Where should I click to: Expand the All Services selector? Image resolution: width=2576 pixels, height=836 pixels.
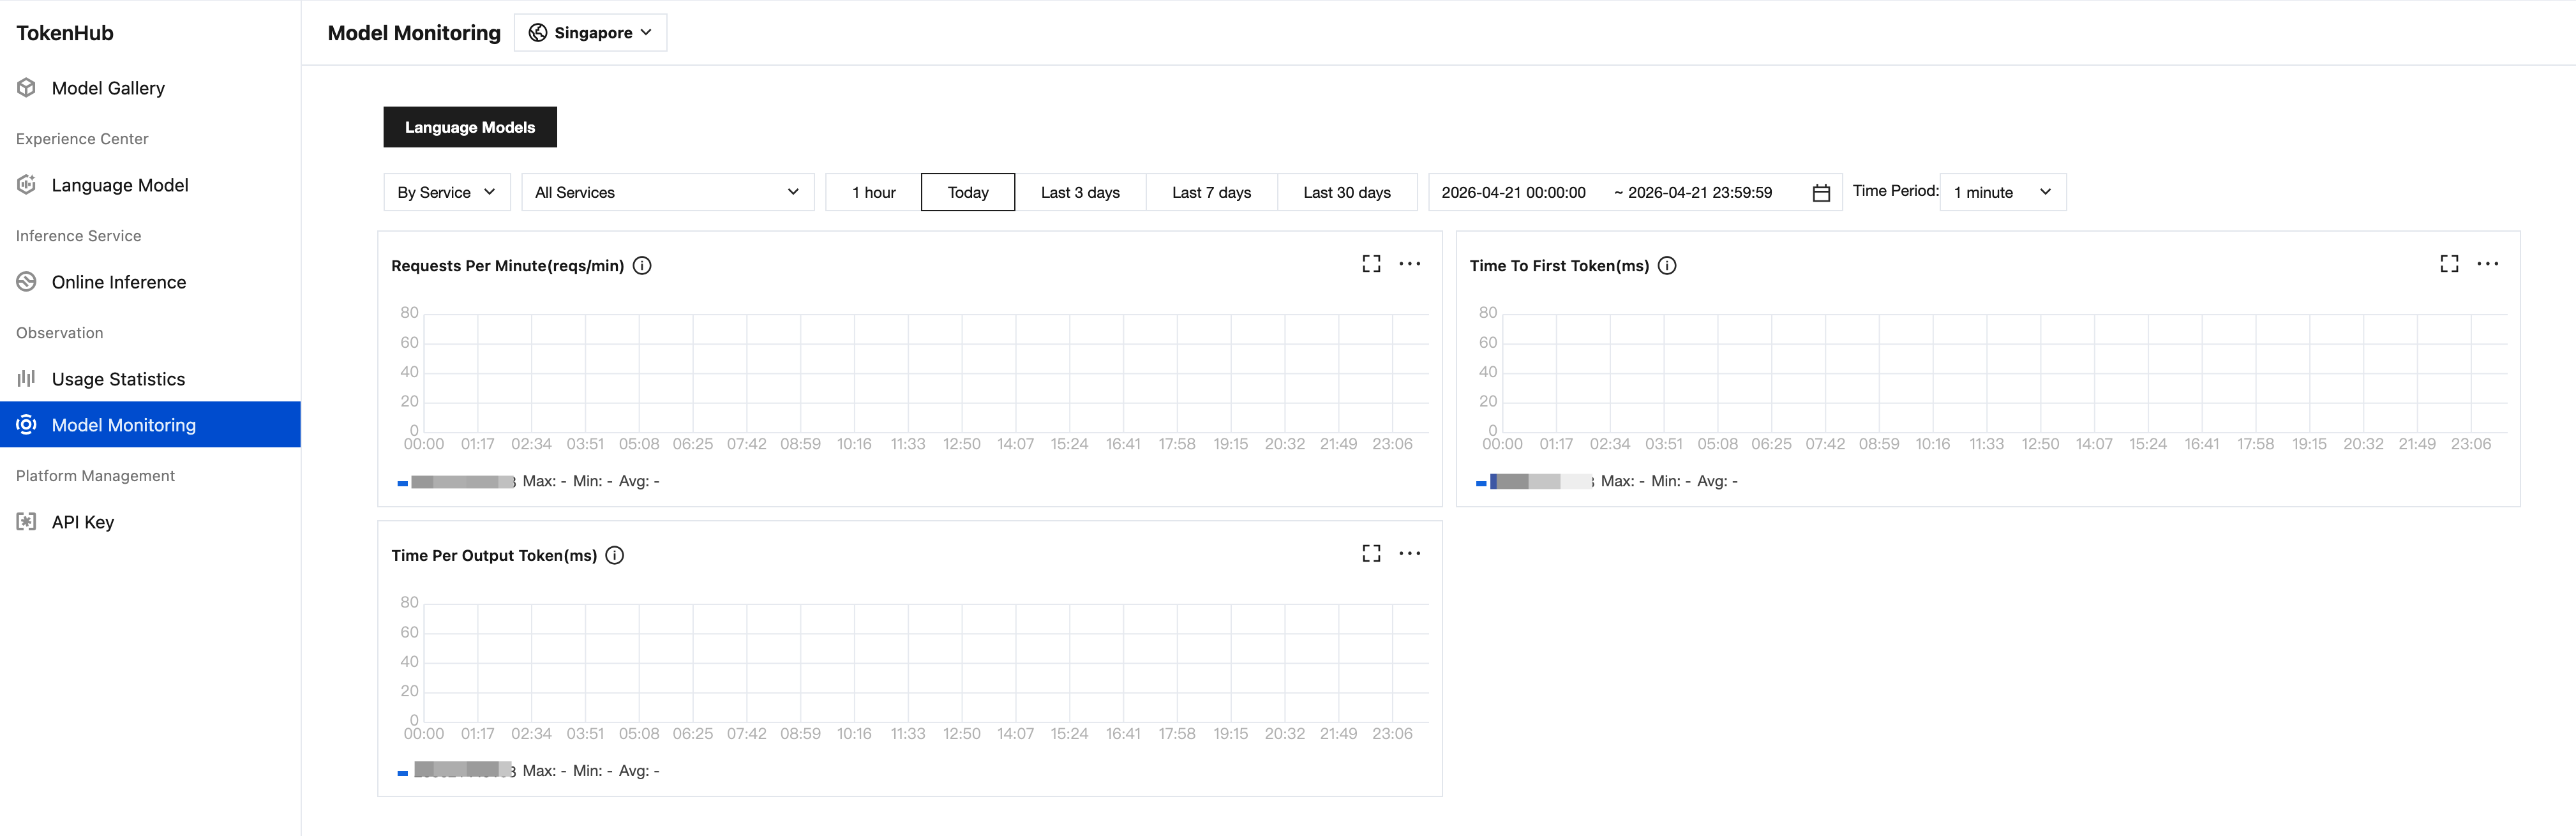[667, 192]
